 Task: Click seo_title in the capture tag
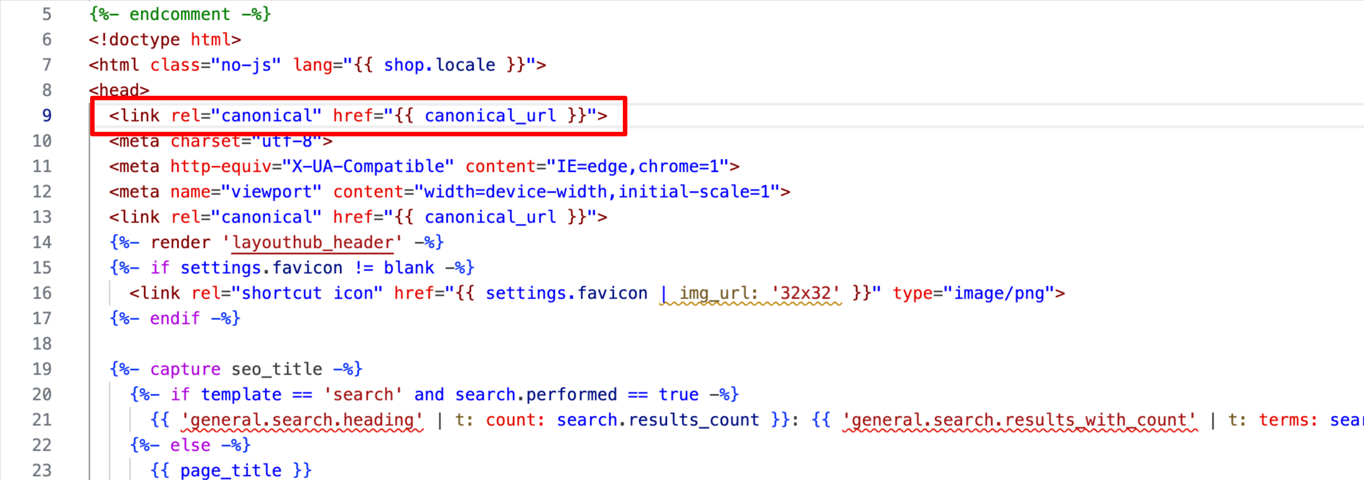point(277,370)
